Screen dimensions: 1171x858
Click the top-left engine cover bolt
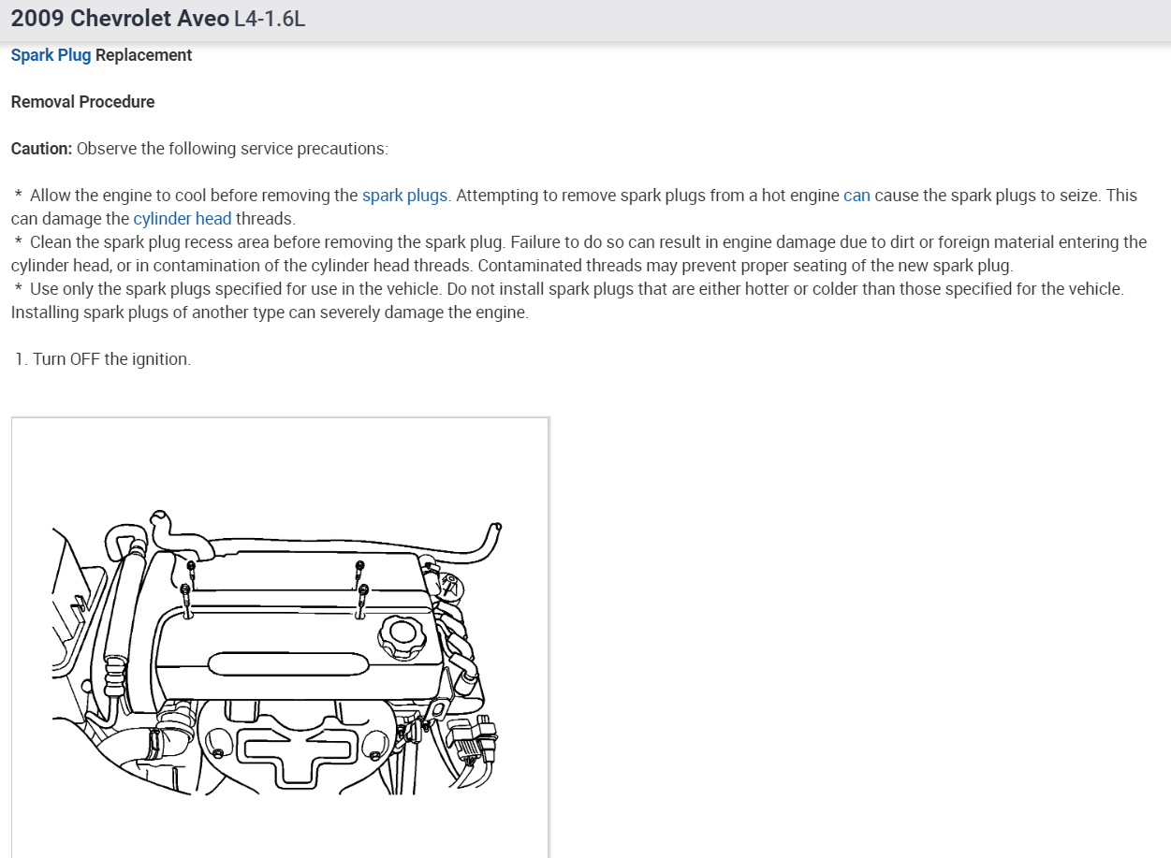click(x=191, y=569)
